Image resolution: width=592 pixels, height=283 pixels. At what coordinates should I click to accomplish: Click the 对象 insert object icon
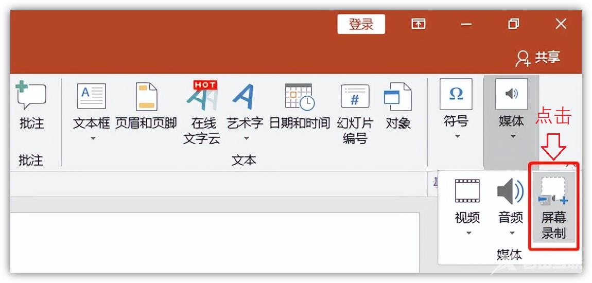(x=398, y=96)
